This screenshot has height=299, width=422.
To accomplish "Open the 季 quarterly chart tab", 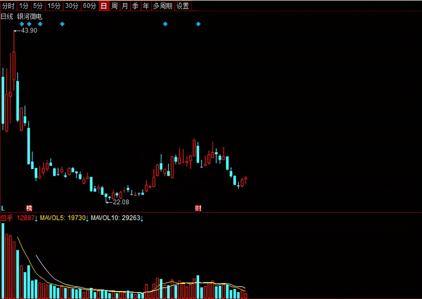I will click(x=136, y=6).
